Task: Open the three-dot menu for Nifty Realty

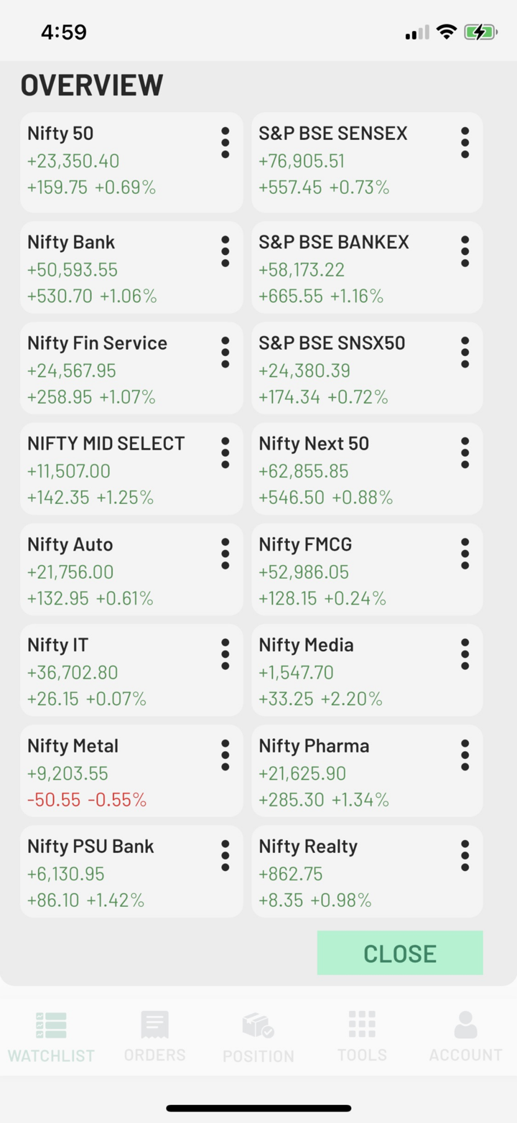Action: pos(465,856)
